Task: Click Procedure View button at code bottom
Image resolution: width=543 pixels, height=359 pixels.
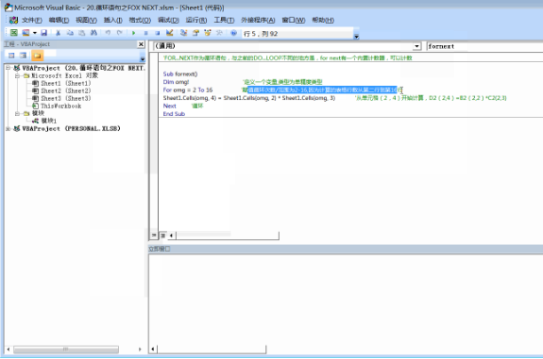Action: pos(154,236)
